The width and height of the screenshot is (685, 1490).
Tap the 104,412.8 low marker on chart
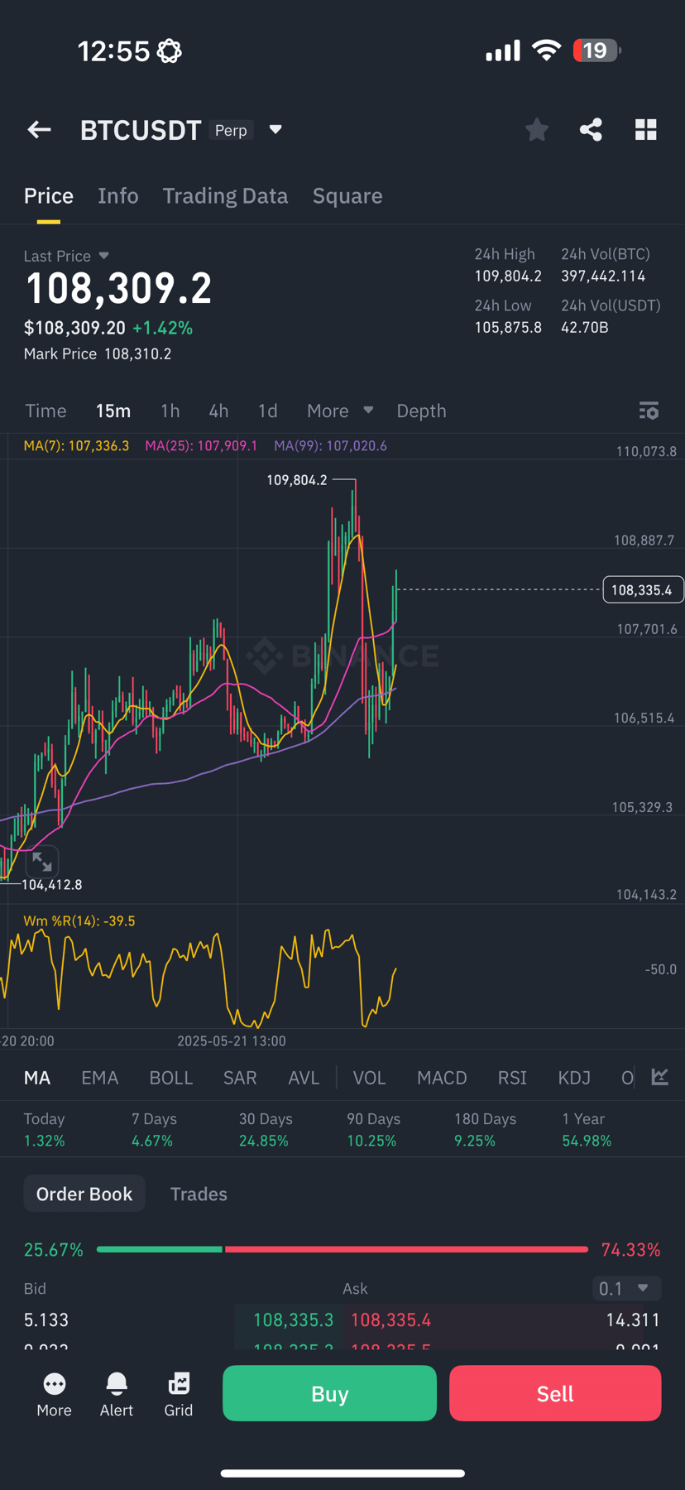pos(51,885)
